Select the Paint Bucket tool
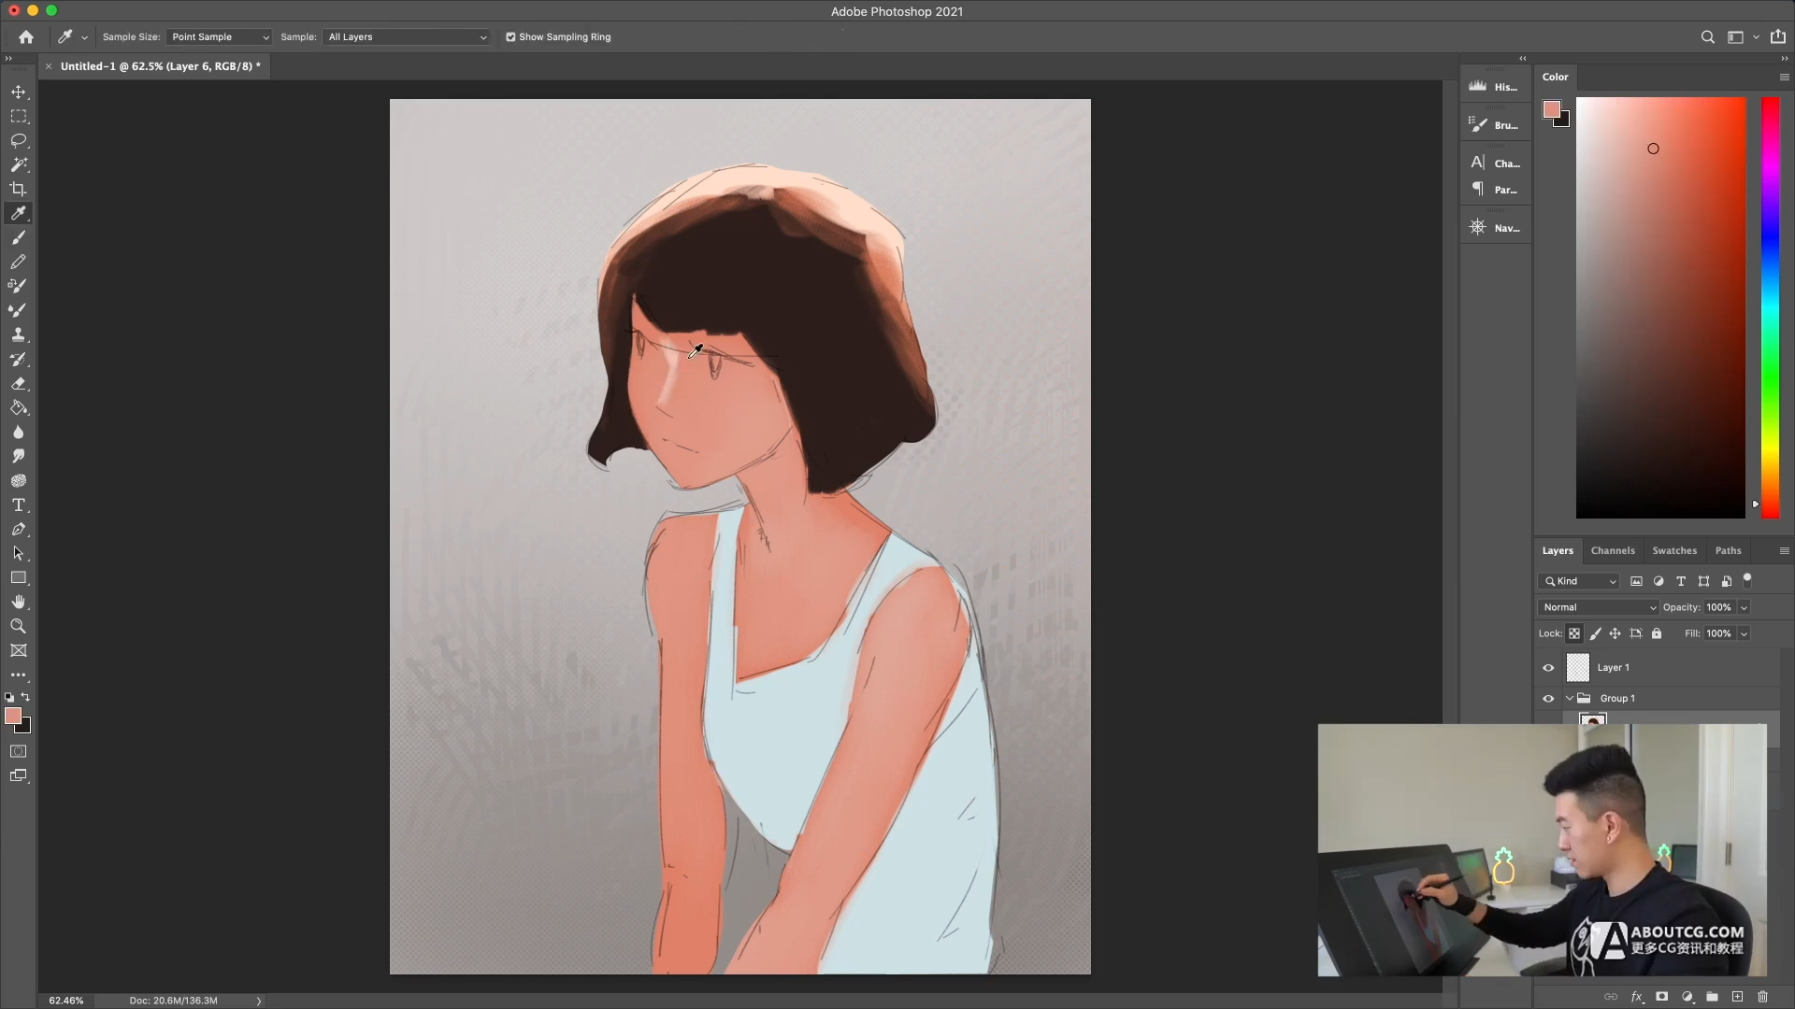Viewport: 1795px width, 1009px height. [18, 407]
